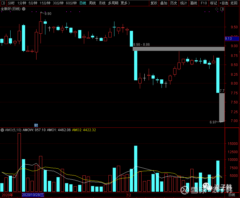Viewport: 240px width, 198px height.
Task: Select the 30分钟 timeframe
Action: [58, 3]
